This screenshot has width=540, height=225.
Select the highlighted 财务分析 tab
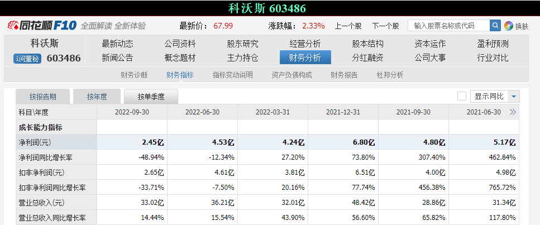point(305,58)
